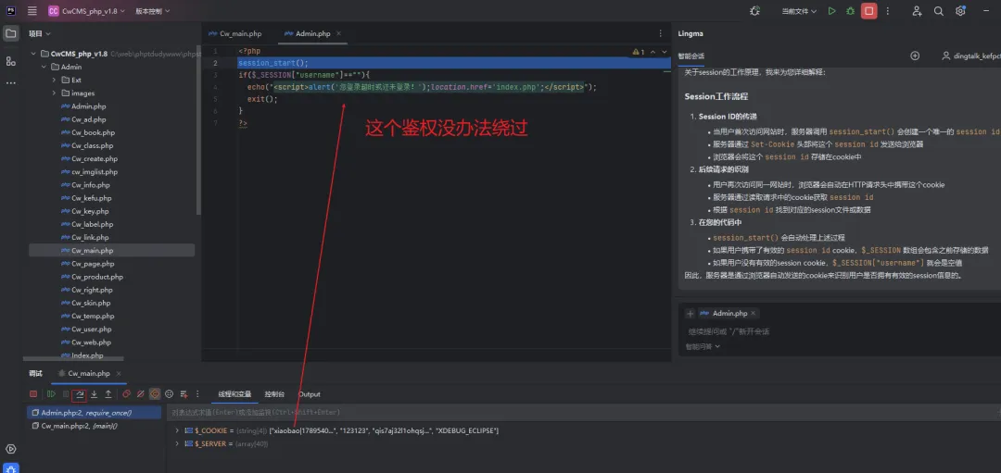Remove Admin.php context chip in Lingma
The image size is (1001, 473).
click(754, 314)
